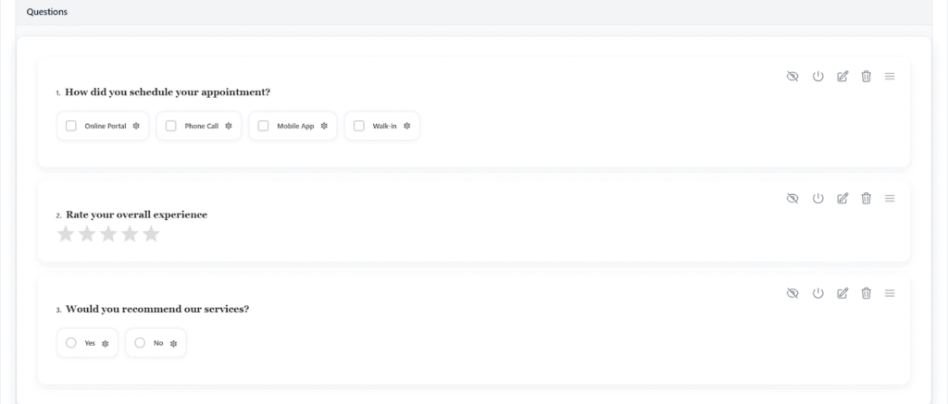The width and height of the screenshot is (948, 404).
Task: Hide the appointment scheduling question
Action: [x=792, y=77]
